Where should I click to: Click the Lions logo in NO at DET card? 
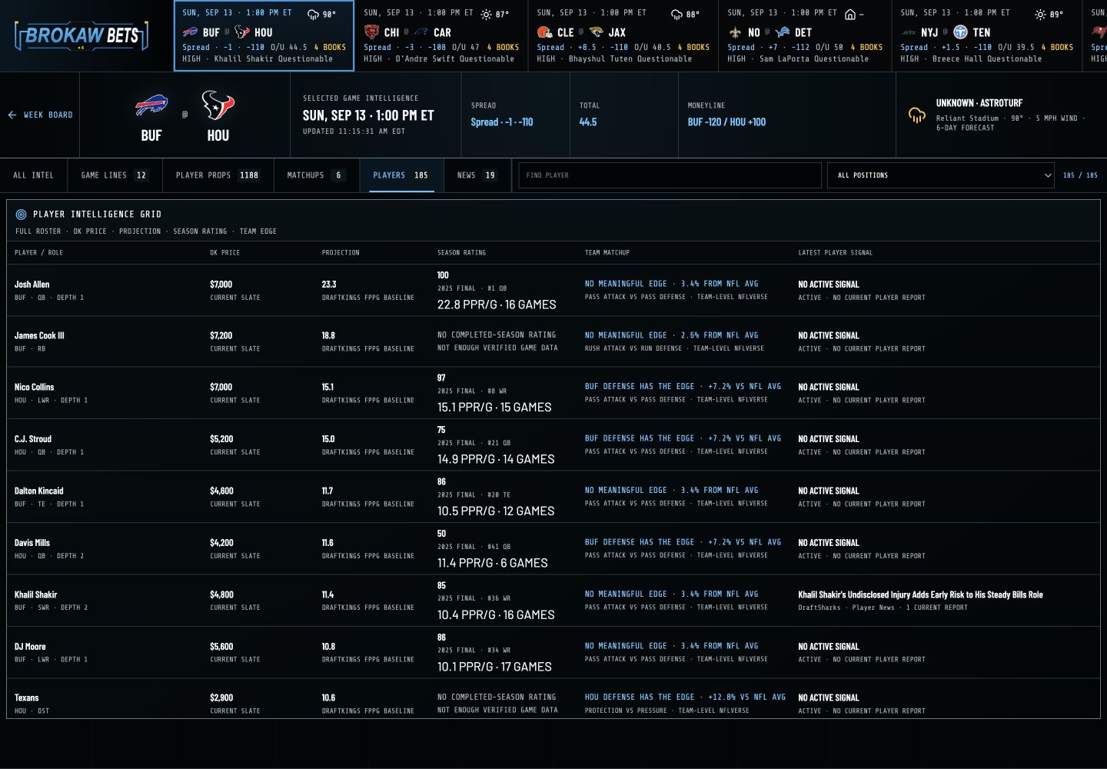[x=783, y=32]
